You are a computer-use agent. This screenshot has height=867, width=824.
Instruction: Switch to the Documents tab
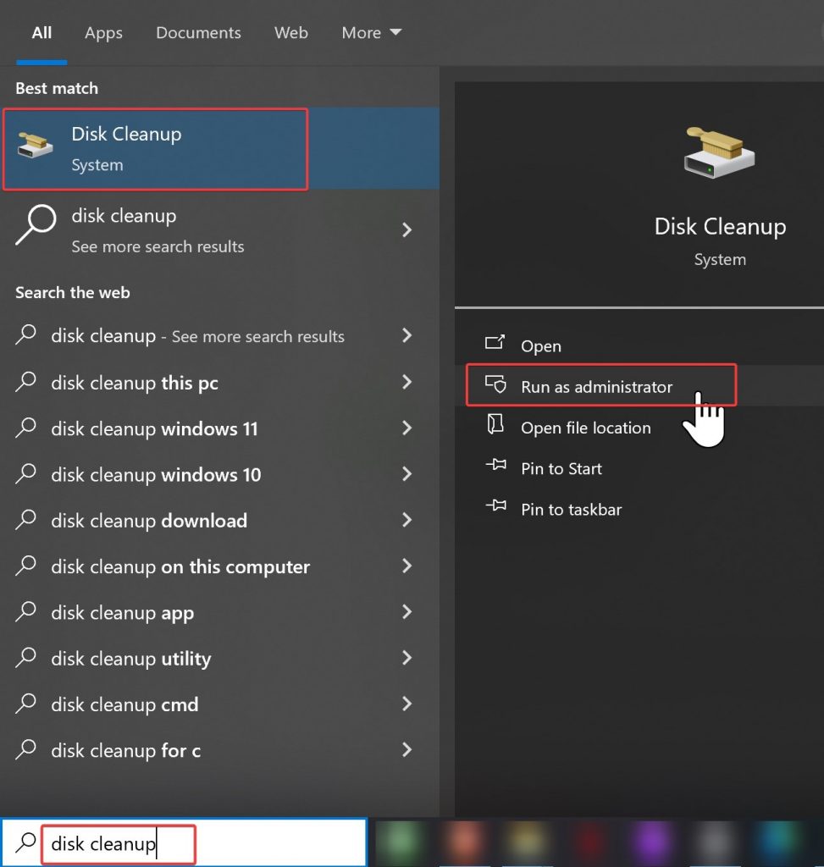[x=198, y=33]
